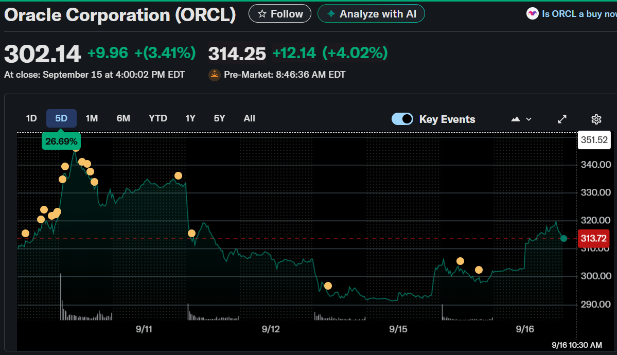Image resolution: width=617 pixels, height=355 pixels.
Task: Click the star icon in Follow
Action: (x=262, y=14)
